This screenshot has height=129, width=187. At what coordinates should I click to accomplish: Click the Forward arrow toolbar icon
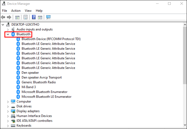(x=9, y=17)
